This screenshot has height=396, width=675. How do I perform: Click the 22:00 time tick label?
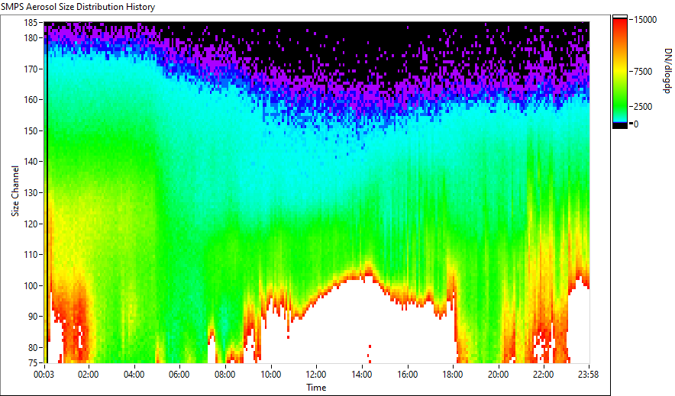[x=543, y=375]
